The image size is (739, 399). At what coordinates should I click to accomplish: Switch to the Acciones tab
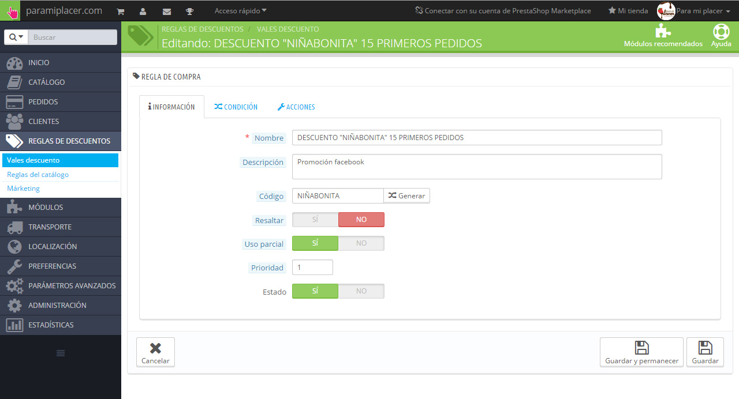[296, 107]
